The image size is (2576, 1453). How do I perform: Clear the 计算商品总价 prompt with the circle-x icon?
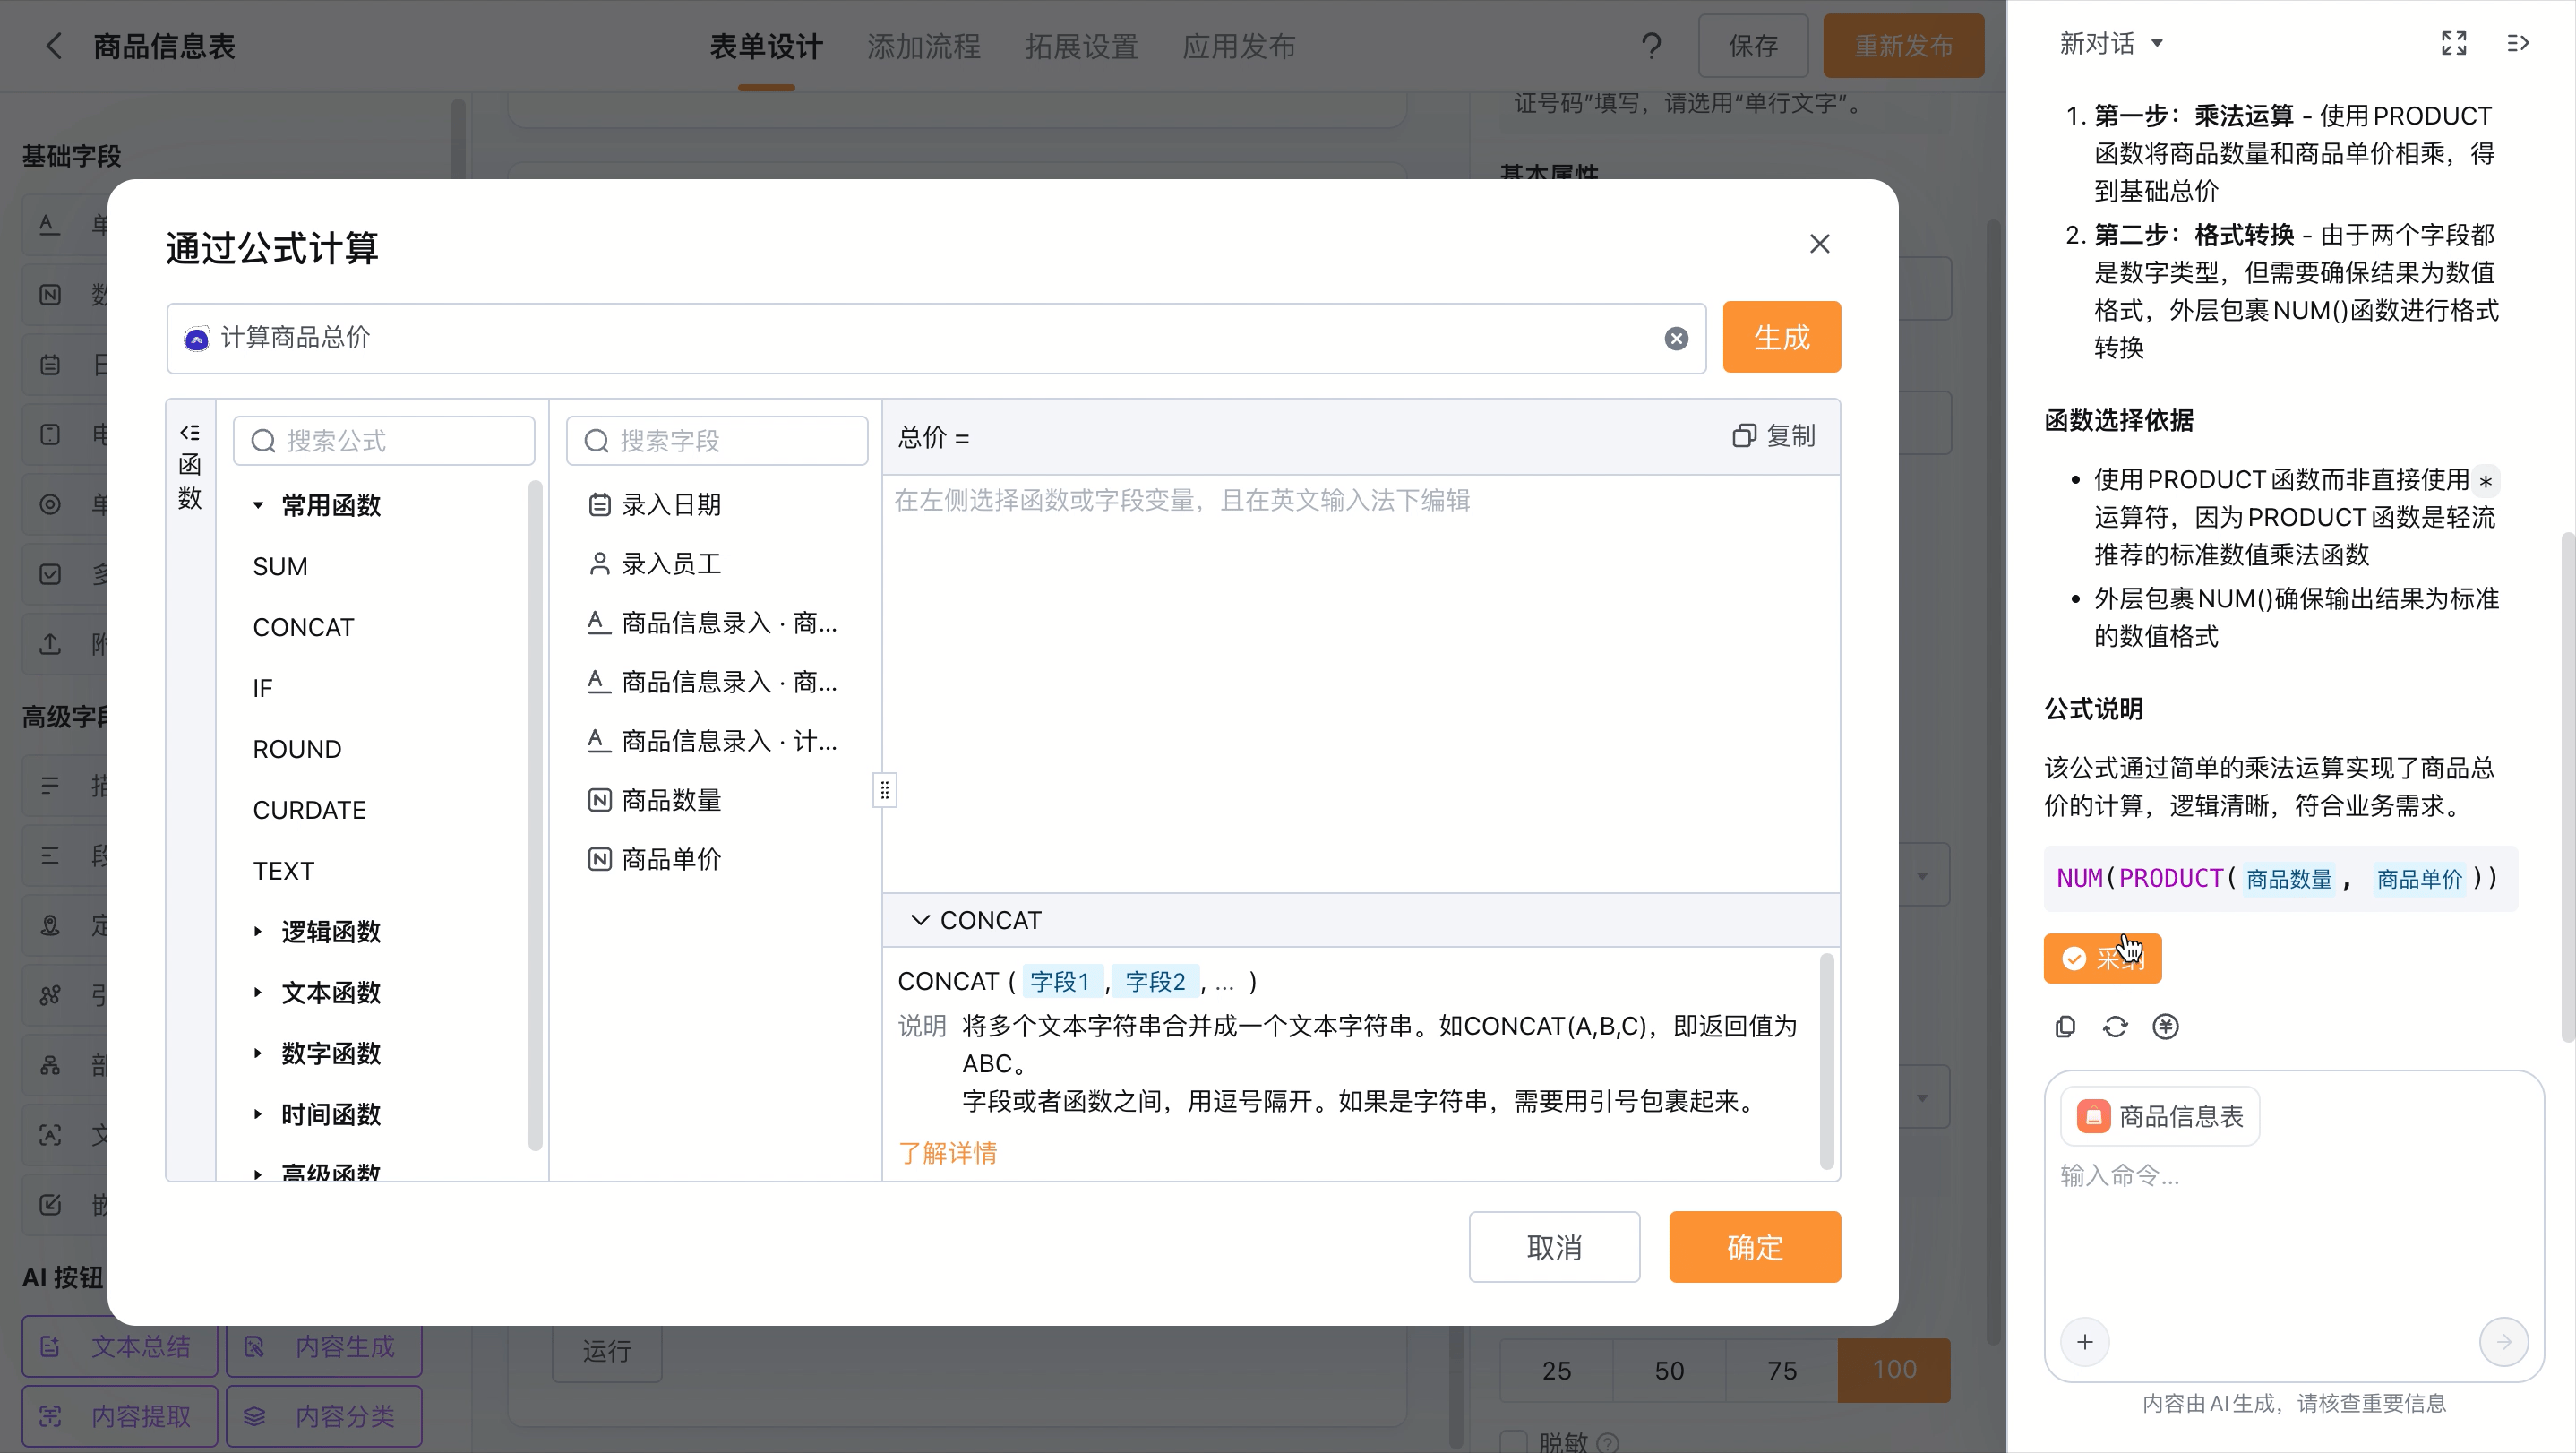[1676, 339]
